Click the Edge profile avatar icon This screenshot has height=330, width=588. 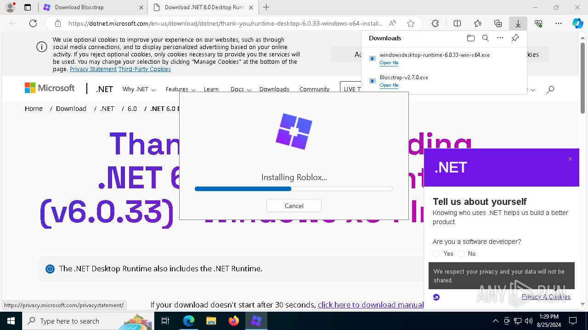(10, 7)
